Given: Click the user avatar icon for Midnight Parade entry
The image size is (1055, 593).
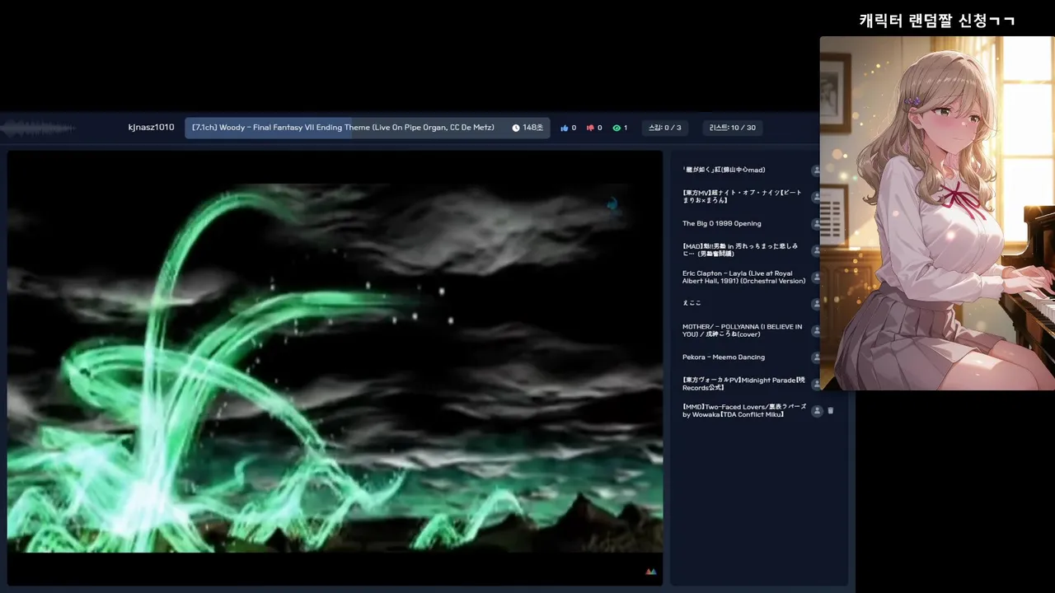Looking at the screenshot, I should pos(816,384).
